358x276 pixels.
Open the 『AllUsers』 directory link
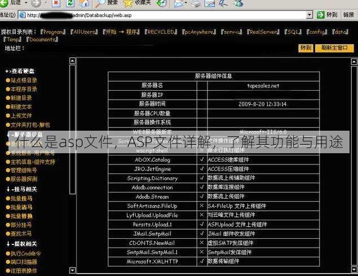pos(84,32)
